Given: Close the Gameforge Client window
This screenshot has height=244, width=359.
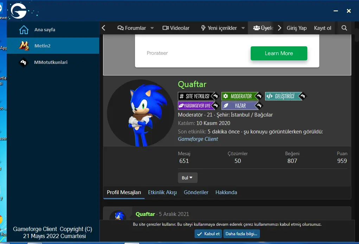Looking at the screenshot, I should pyautogui.click(x=349, y=11).
